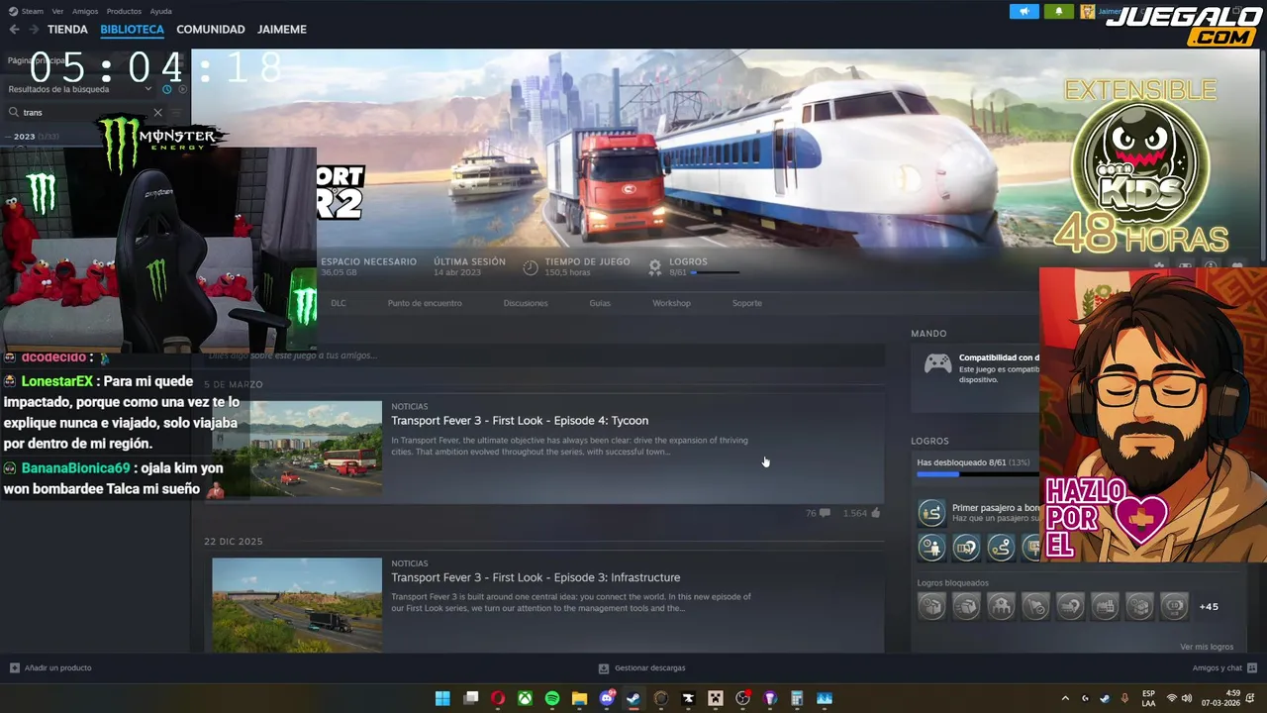
Task: Open advanced filter options beside search
Action: click(x=177, y=113)
